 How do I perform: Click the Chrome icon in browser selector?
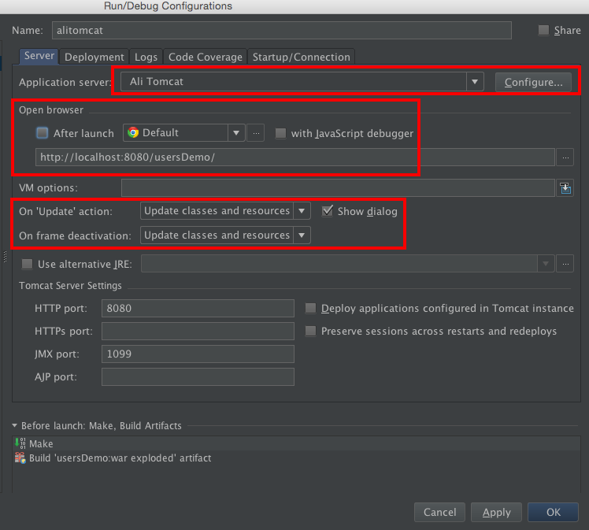tap(133, 132)
